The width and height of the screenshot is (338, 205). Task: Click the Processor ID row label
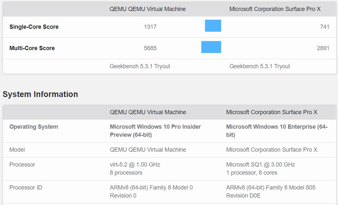coord(26,188)
